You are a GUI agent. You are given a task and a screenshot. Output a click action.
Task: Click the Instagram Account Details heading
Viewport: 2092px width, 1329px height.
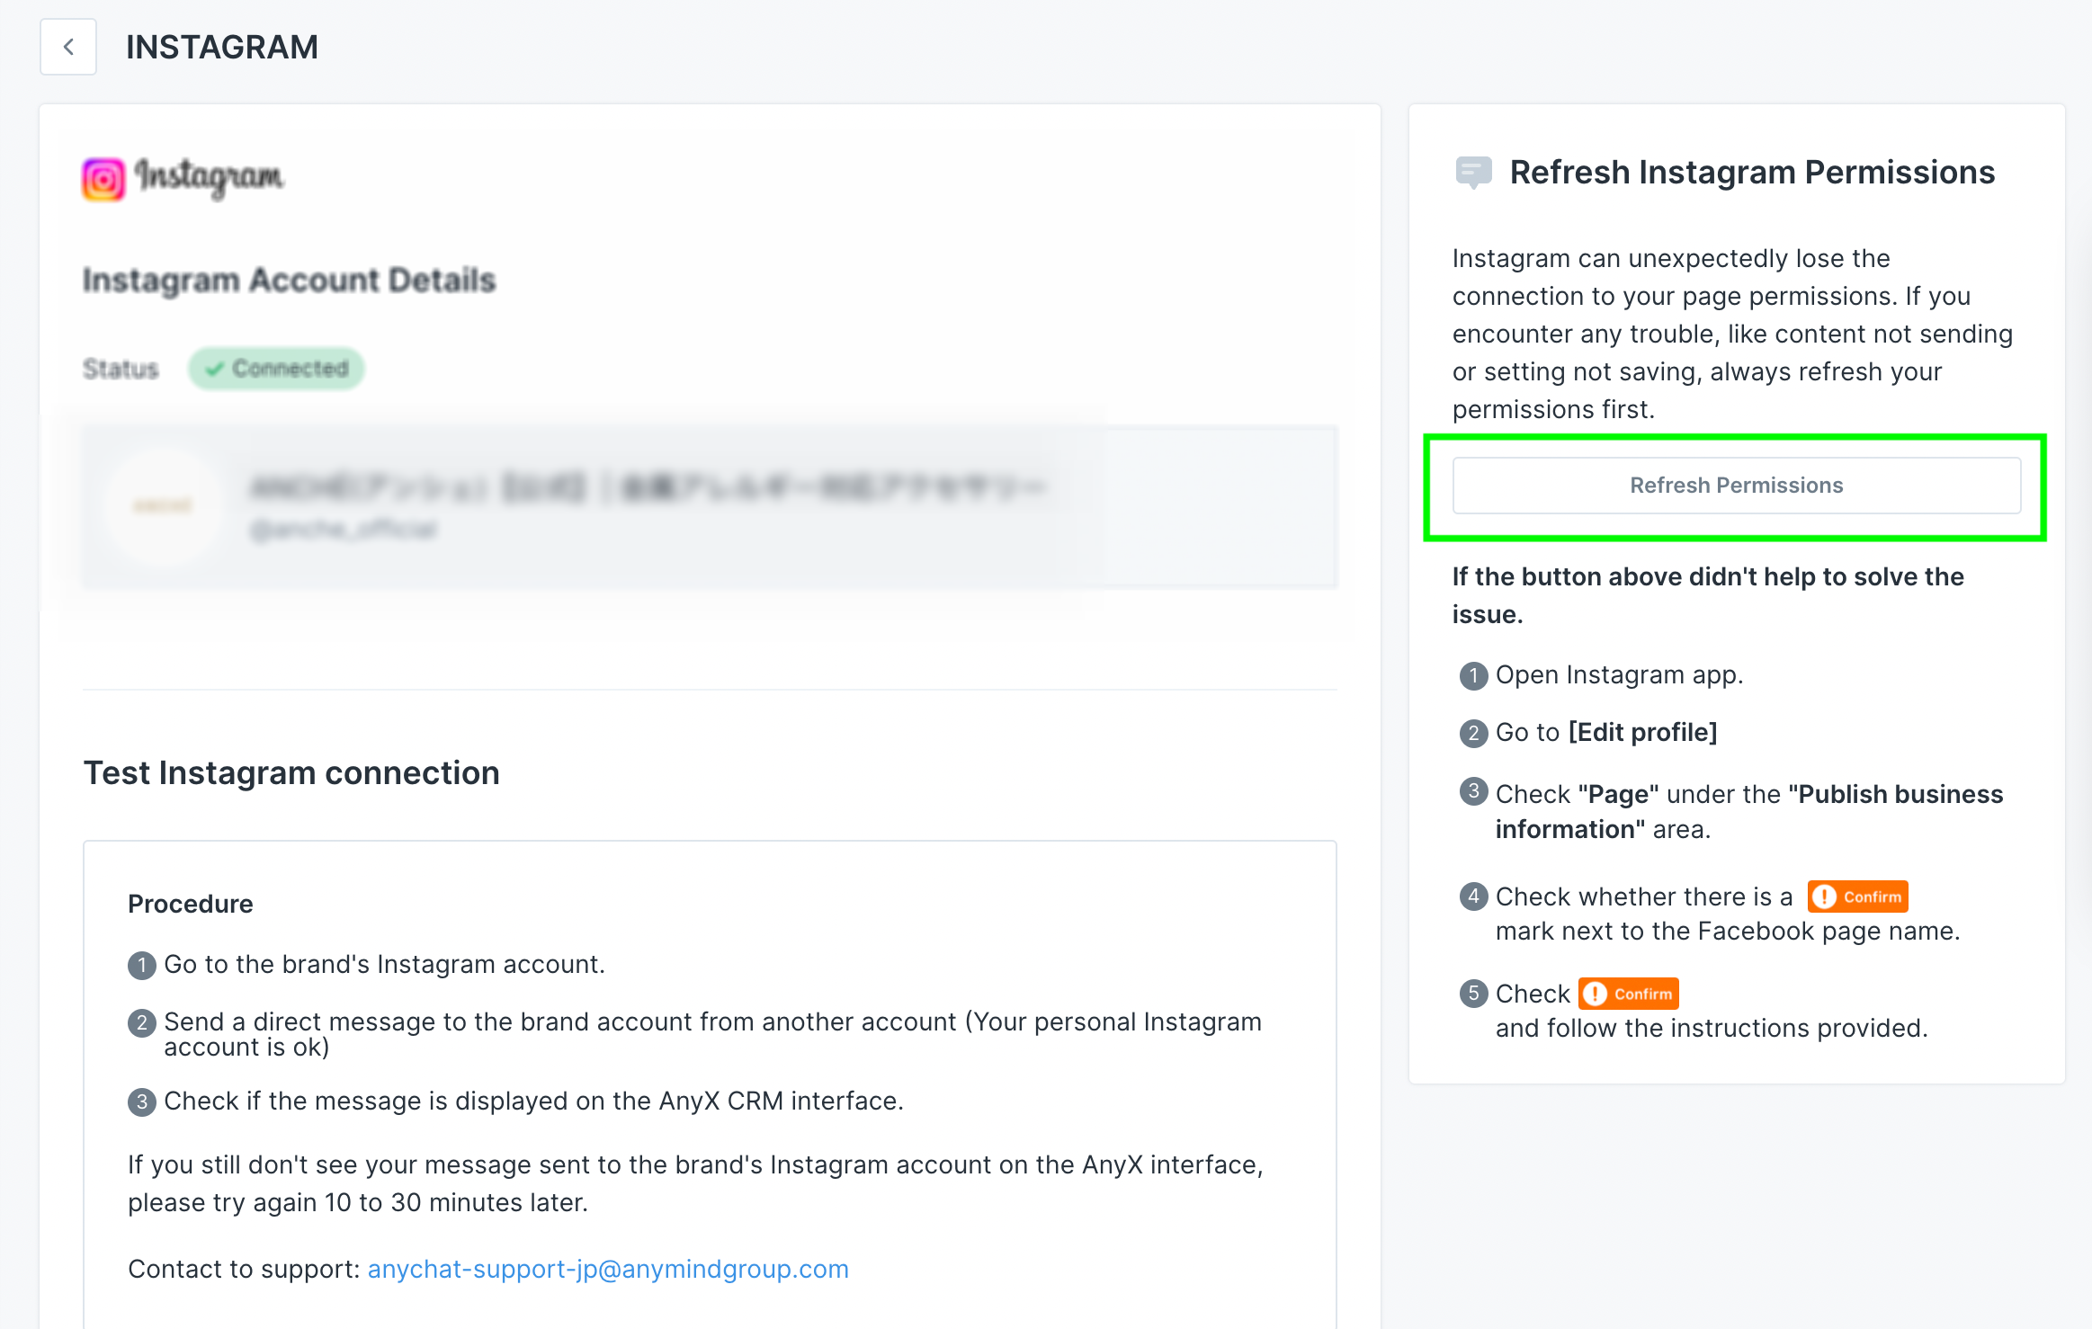click(289, 280)
